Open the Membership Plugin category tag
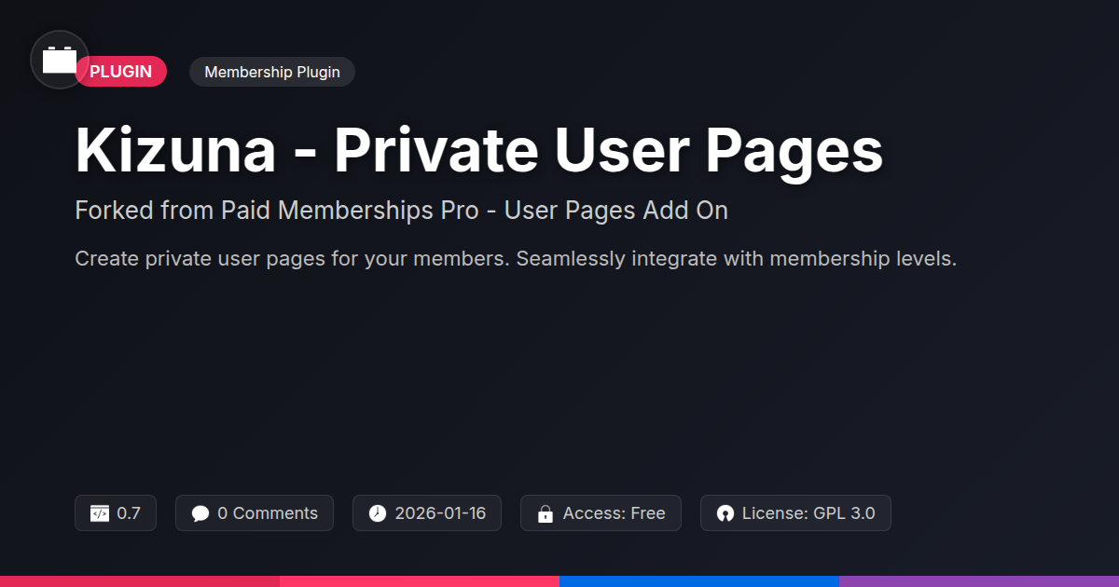 pyautogui.click(x=271, y=72)
